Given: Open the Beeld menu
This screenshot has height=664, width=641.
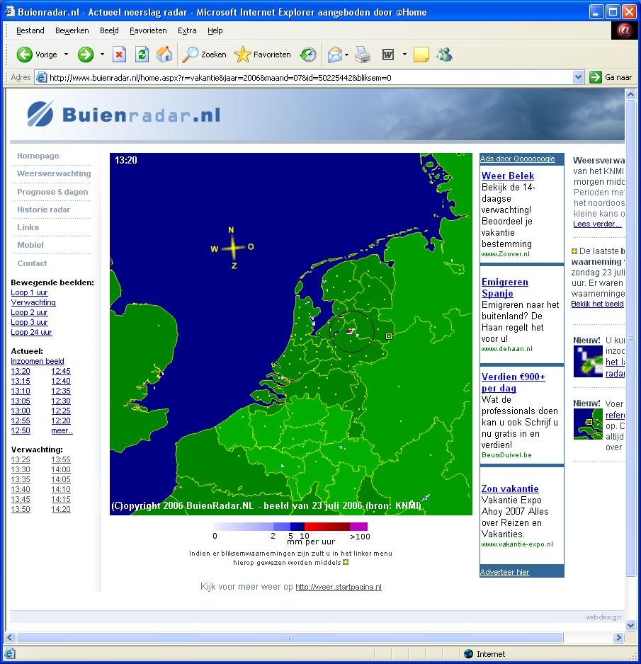Looking at the screenshot, I should pyautogui.click(x=109, y=30).
